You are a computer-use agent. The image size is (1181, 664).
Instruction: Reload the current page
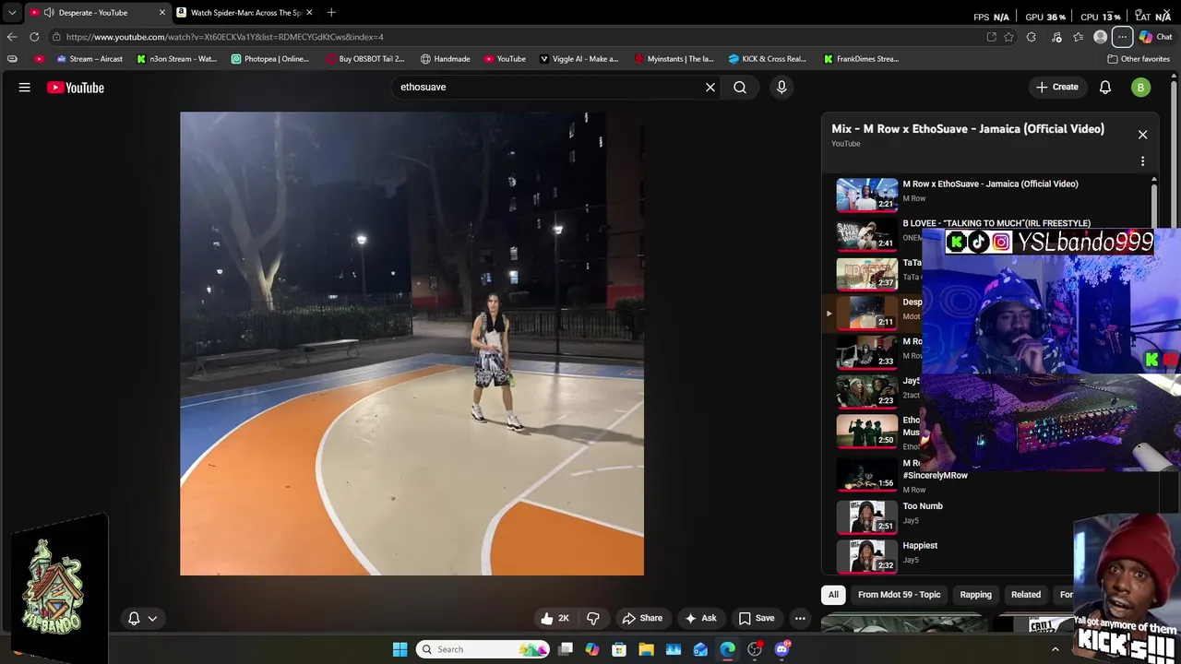[x=34, y=37]
